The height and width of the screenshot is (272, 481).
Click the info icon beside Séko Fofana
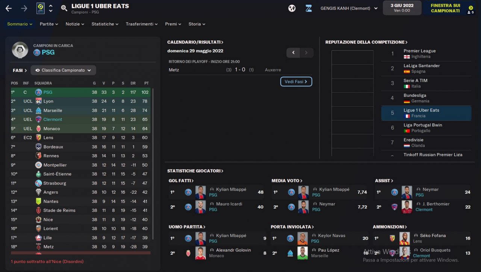pos(416,236)
